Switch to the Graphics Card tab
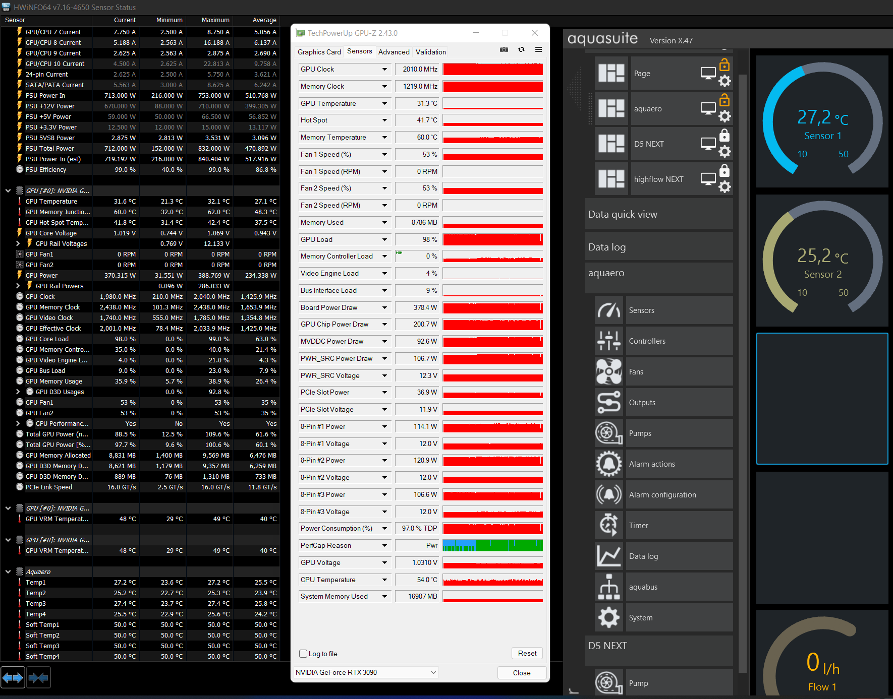Image resolution: width=893 pixels, height=699 pixels. (319, 52)
